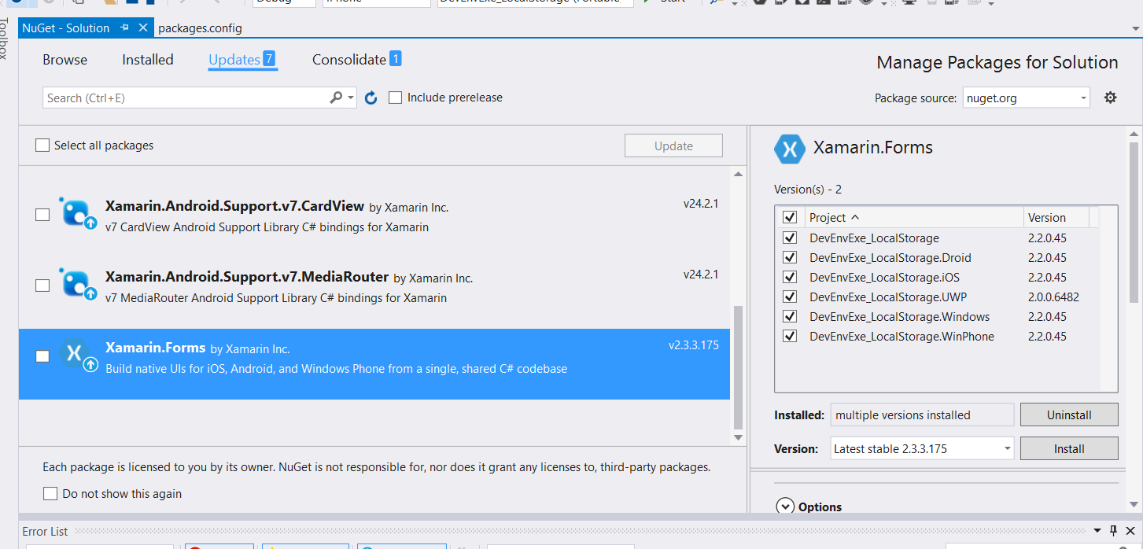Close the Error List panel

1129,531
